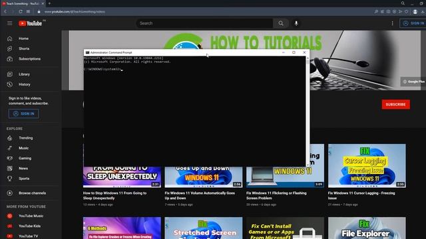Click the Trending flame icon

pyautogui.click(x=10, y=138)
